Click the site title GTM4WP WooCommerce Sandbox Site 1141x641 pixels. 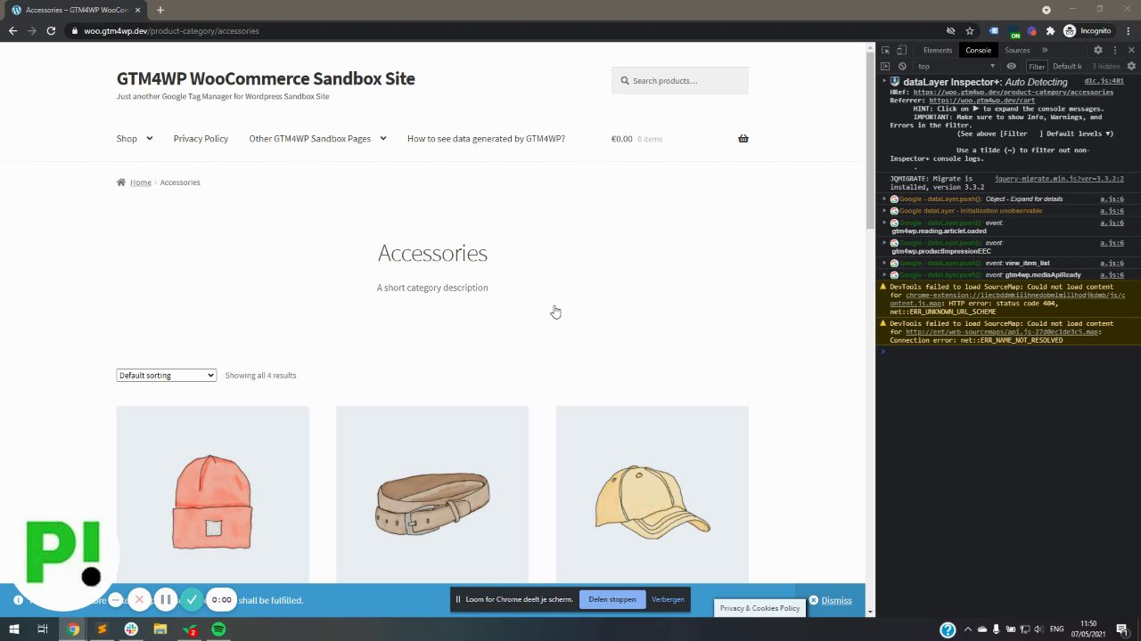(x=266, y=78)
